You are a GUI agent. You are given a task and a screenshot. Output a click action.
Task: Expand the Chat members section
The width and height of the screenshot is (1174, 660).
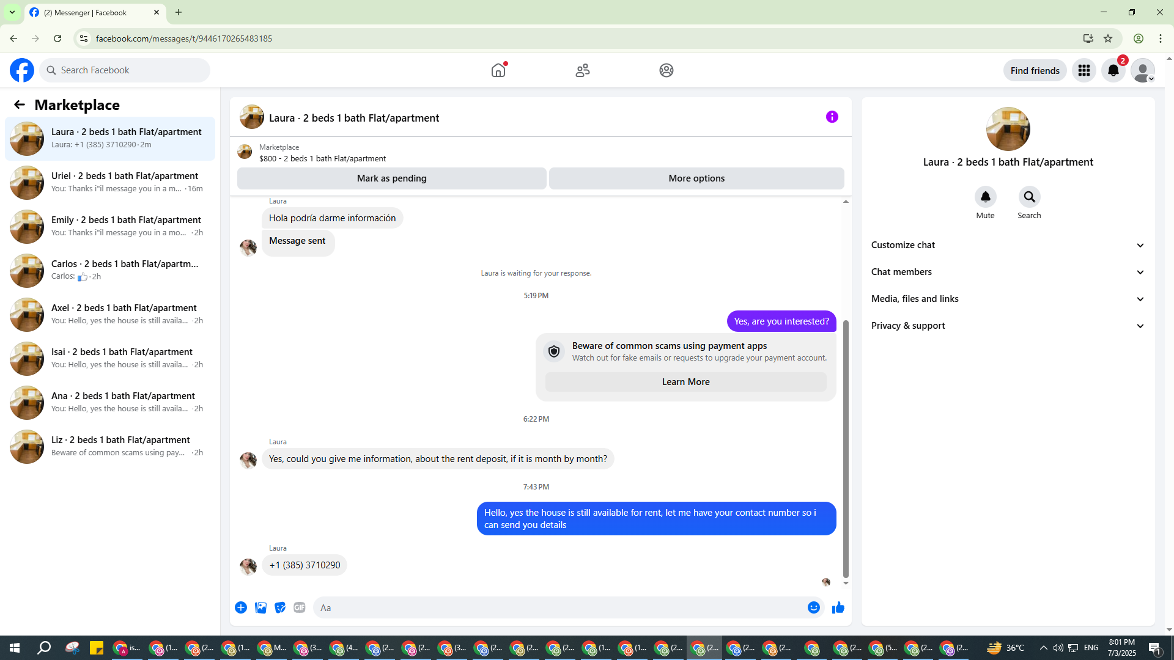[1007, 272]
